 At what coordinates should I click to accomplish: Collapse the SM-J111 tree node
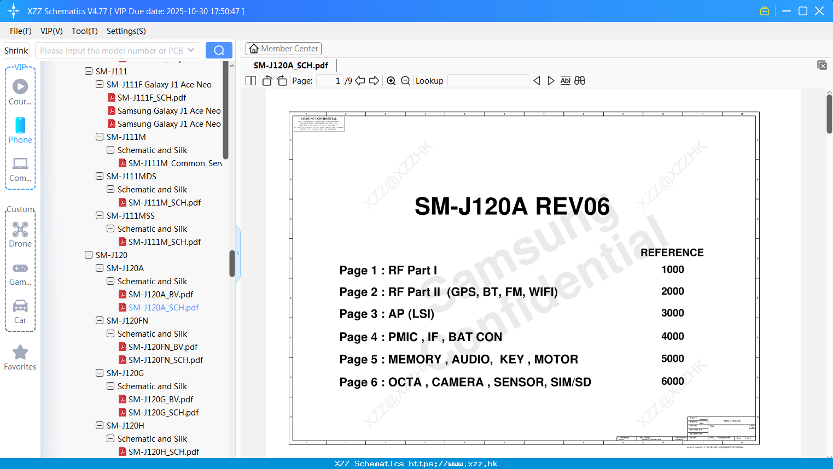pos(89,71)
